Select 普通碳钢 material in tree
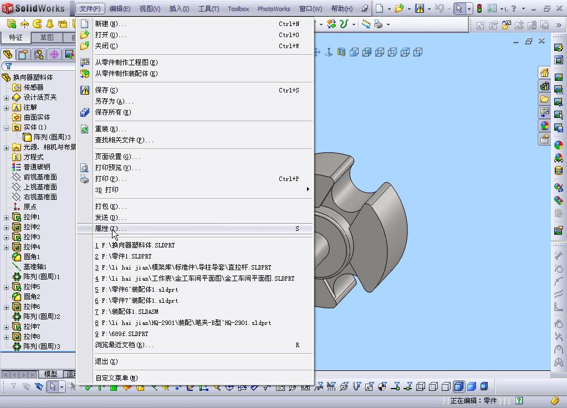The image size is (567, 408). pyautogui.click(x=31, y=167)
